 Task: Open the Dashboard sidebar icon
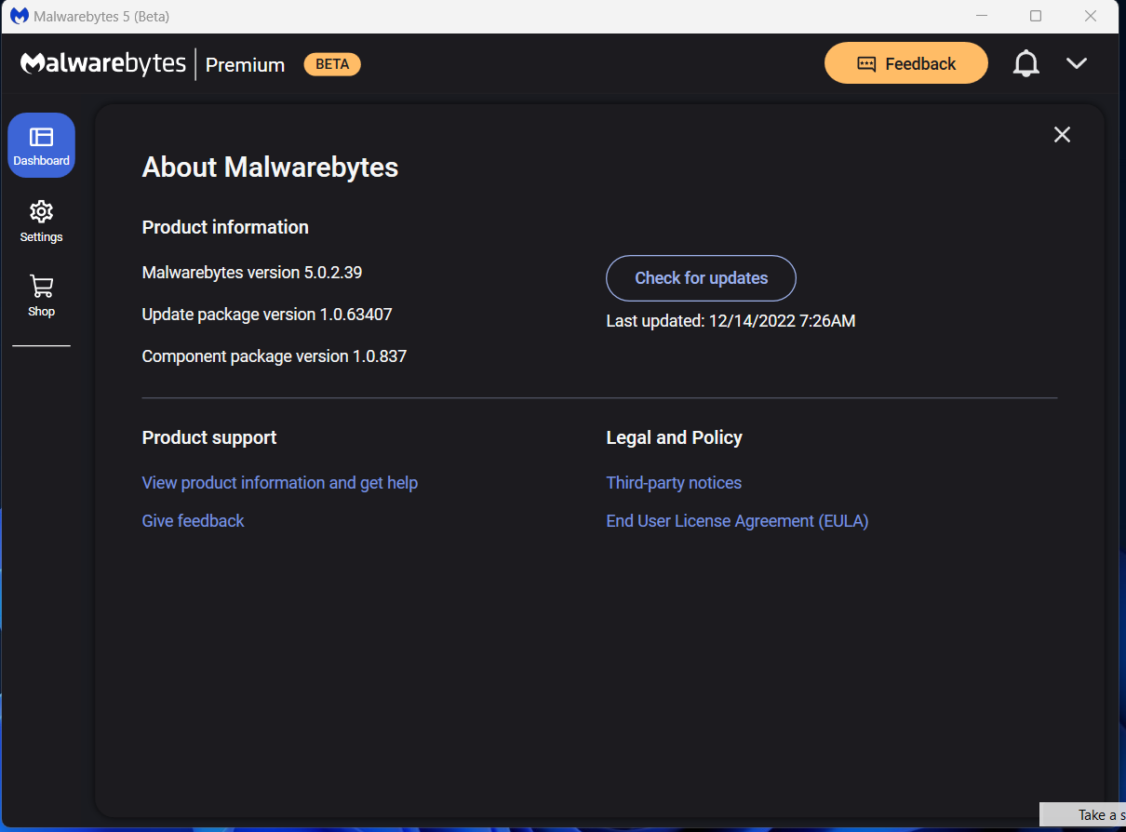tap(41, 145)
